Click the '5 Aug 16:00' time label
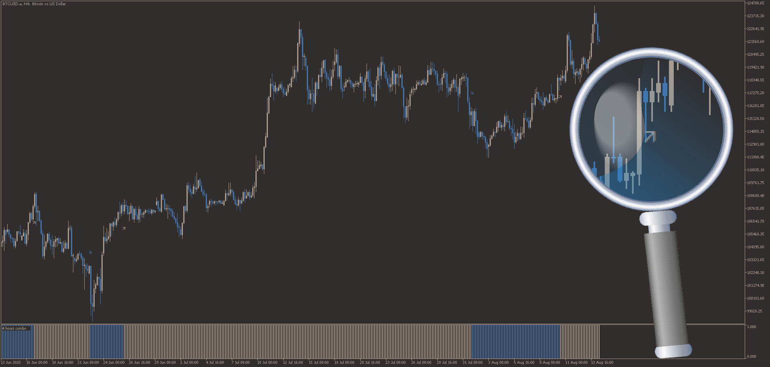Image resolution: width=770 pixels, height=367 pixels. [x=524, y=363]
